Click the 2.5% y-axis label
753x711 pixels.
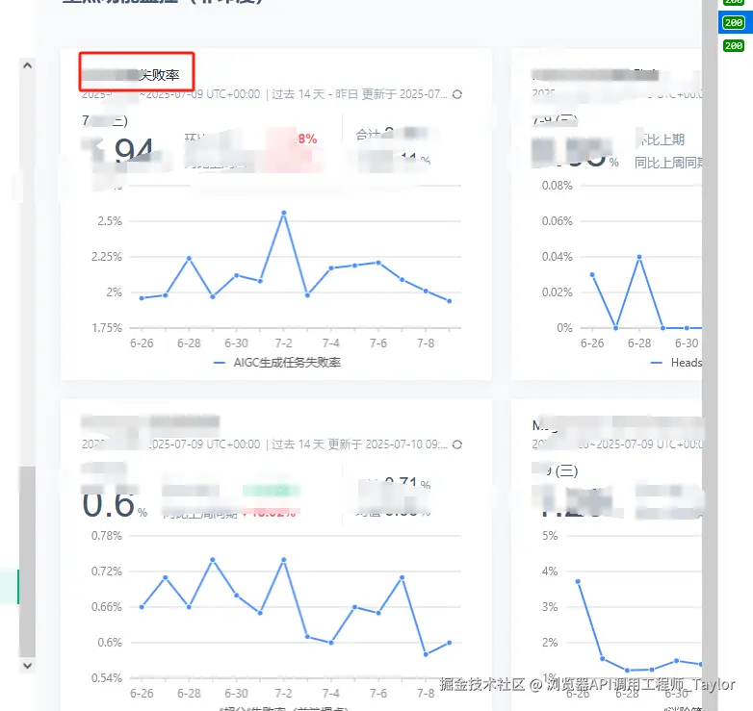[110, 221]
